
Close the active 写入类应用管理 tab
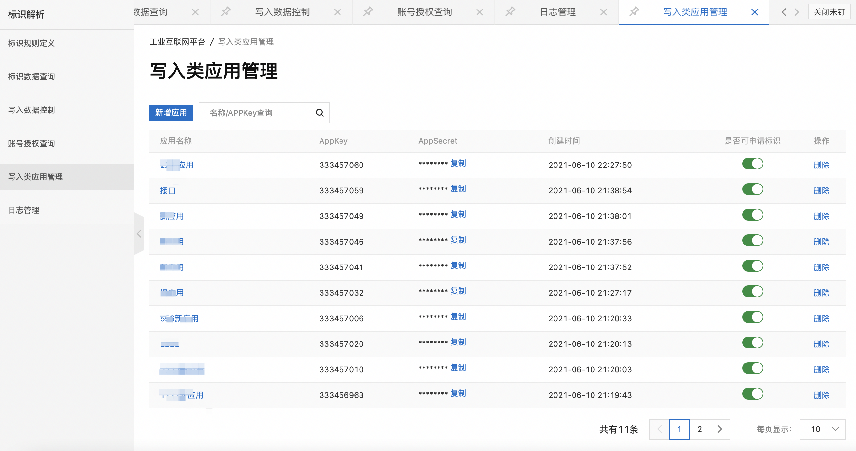tap(755, 12)
